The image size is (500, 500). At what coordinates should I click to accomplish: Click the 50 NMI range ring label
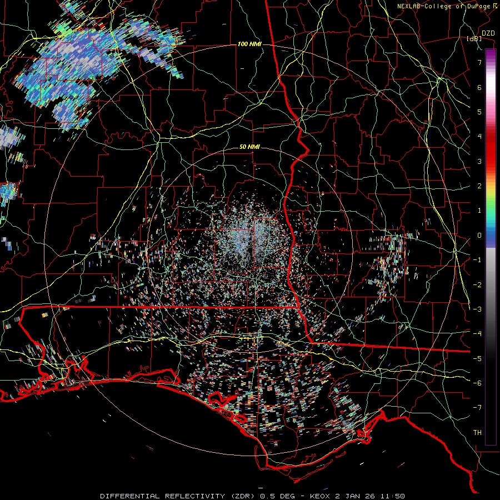(x=249, y=147)
